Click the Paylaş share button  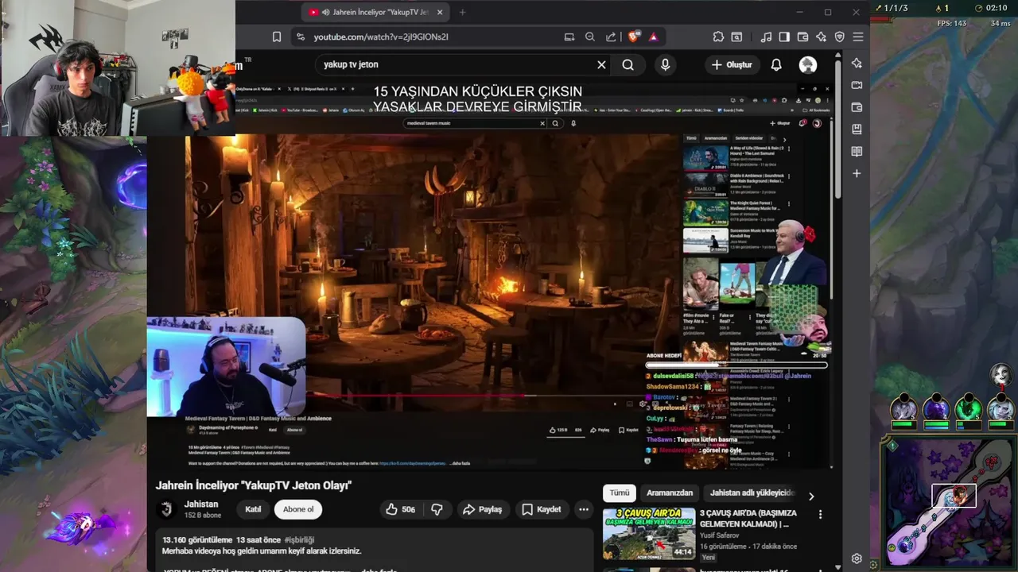[482, 509]
